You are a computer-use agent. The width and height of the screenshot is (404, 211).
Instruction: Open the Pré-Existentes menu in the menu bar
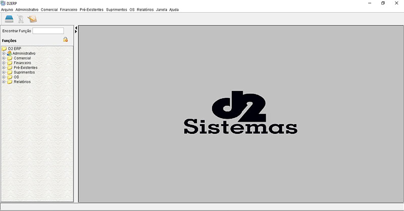pyautogui.click(x=91, y=10)
